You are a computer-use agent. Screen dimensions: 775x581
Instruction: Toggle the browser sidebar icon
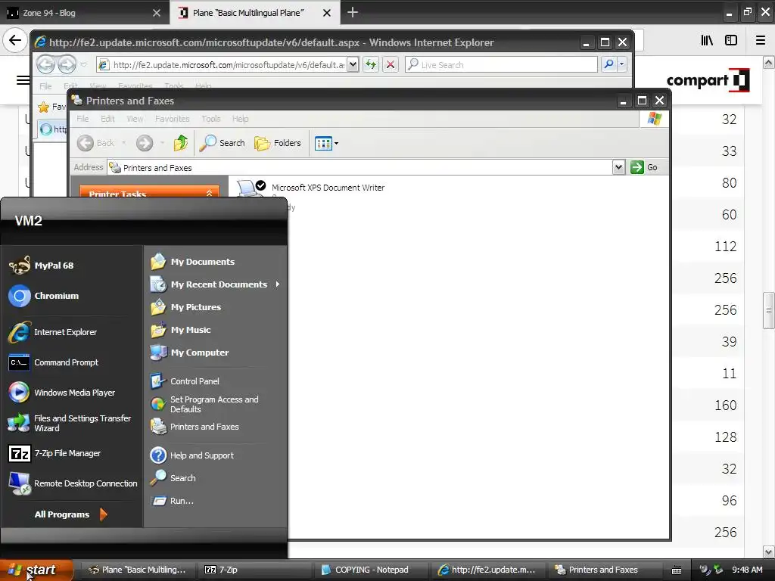(731, 40)
